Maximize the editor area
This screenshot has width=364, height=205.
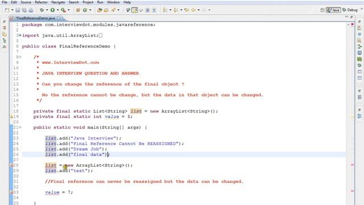point(351,17)
